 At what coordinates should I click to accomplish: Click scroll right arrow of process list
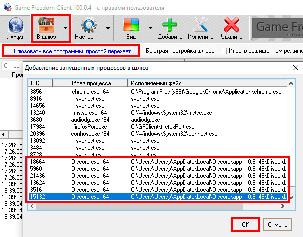pos(283,206)
